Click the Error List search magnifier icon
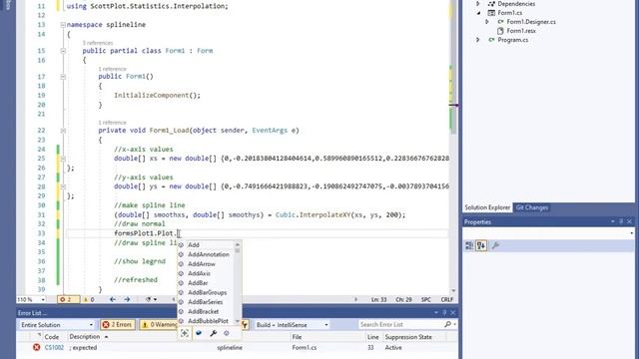The height and width of the screenshot is (359, 639). click(x=447, y=324)
